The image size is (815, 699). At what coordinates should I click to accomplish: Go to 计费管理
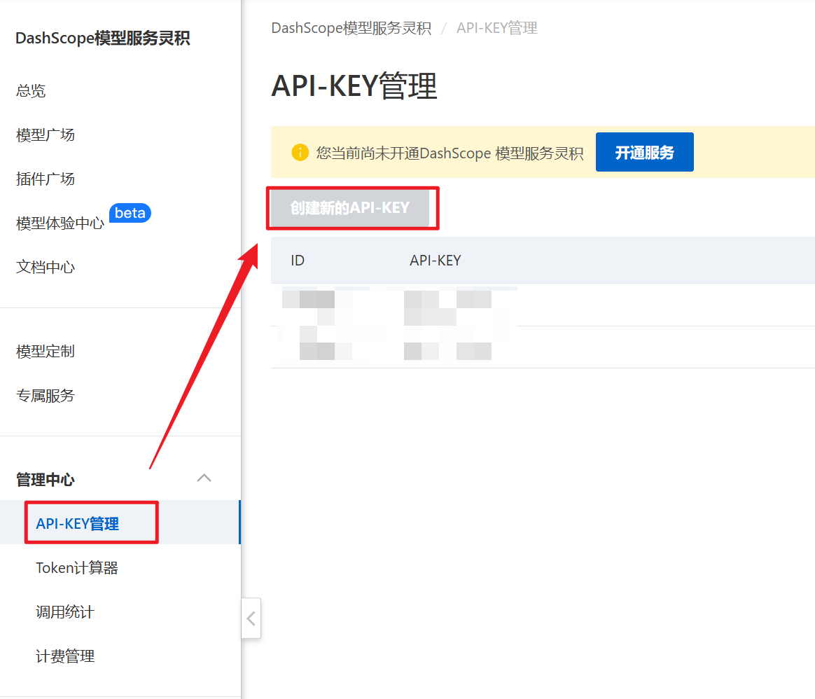(x=65, y=656)
